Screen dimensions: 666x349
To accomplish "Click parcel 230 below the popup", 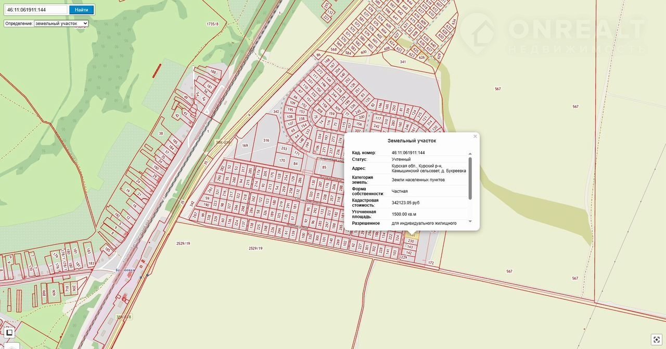I will pyautogui.click(x=411, y=241).
